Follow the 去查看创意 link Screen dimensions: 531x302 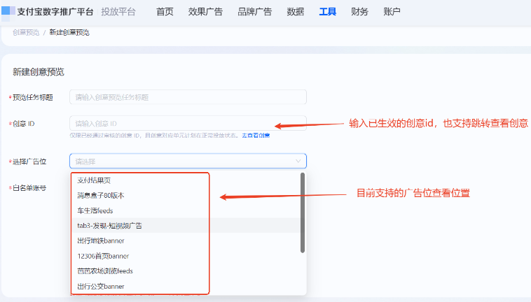256,136
